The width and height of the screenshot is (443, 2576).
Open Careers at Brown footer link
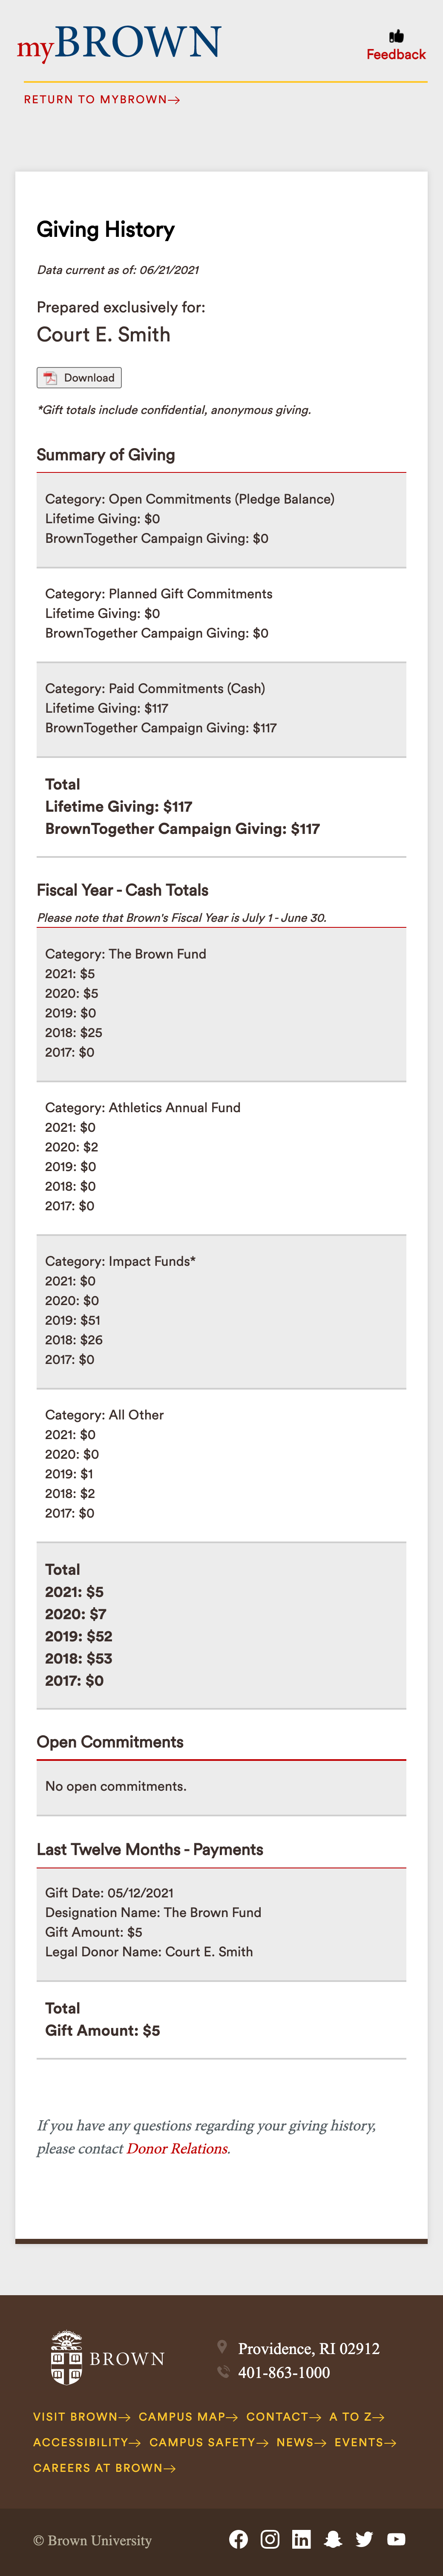click(104, 2469)
